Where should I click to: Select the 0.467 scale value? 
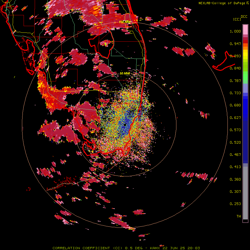[x=235, y=155]
